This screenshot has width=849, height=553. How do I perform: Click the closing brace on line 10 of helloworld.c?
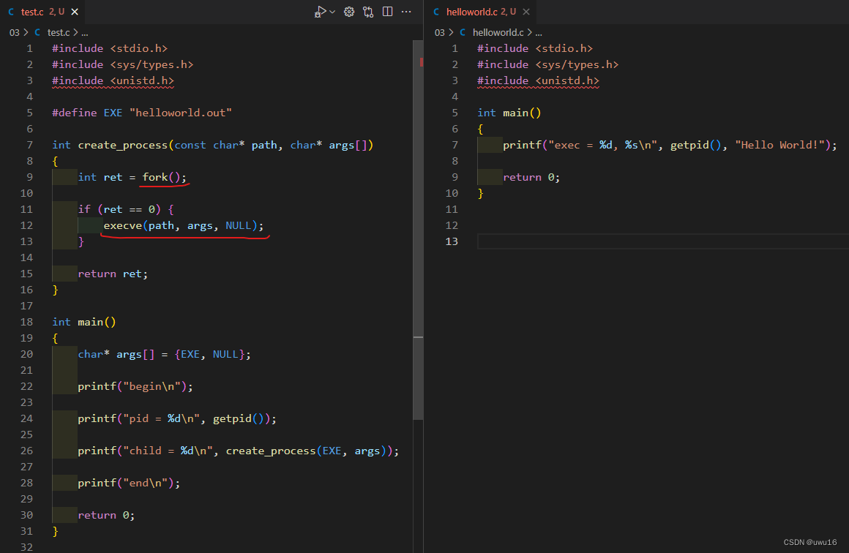tap(480, 193)
